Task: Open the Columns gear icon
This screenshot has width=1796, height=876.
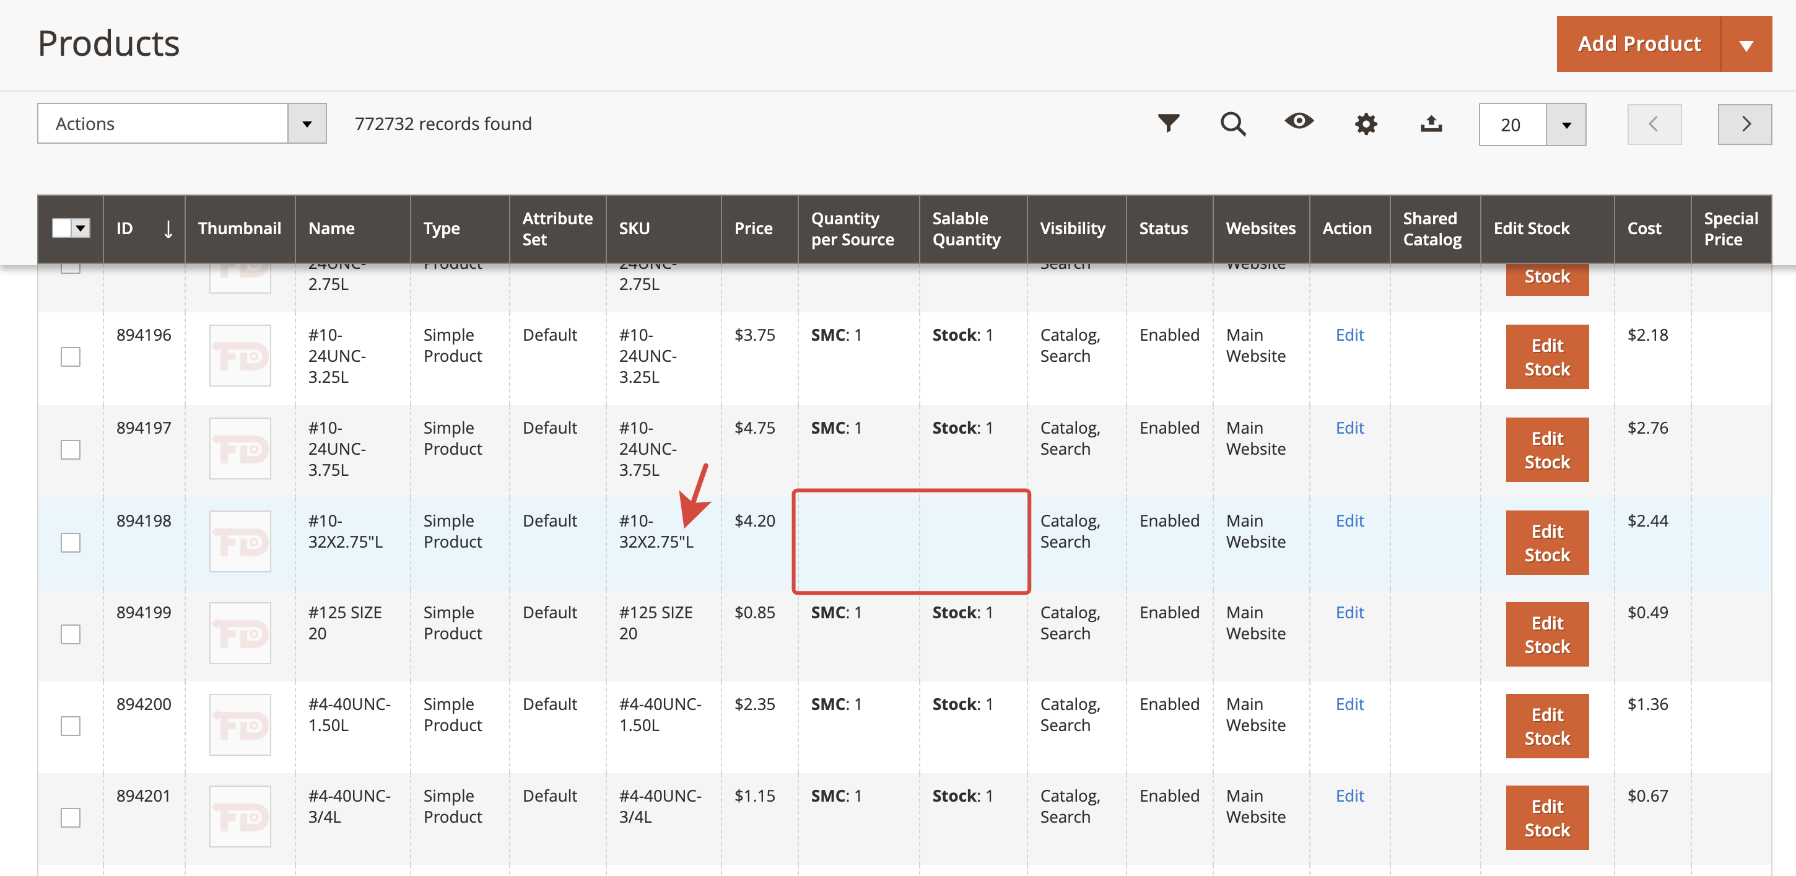Action: tap(1365, 124)
